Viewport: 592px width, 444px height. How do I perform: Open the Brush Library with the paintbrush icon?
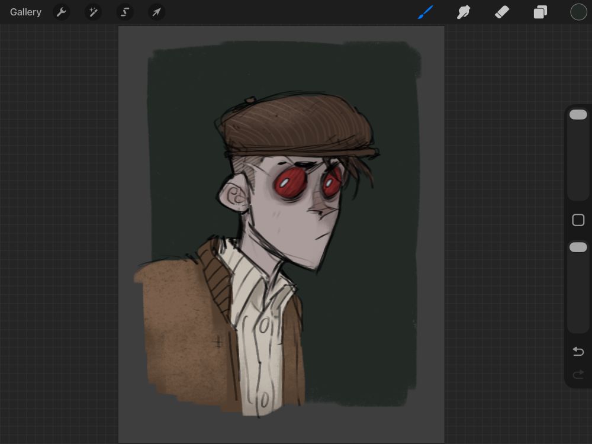point(425,12)
